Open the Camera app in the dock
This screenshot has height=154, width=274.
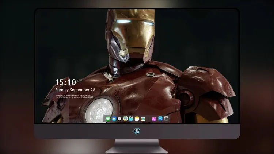coord(166,119)
